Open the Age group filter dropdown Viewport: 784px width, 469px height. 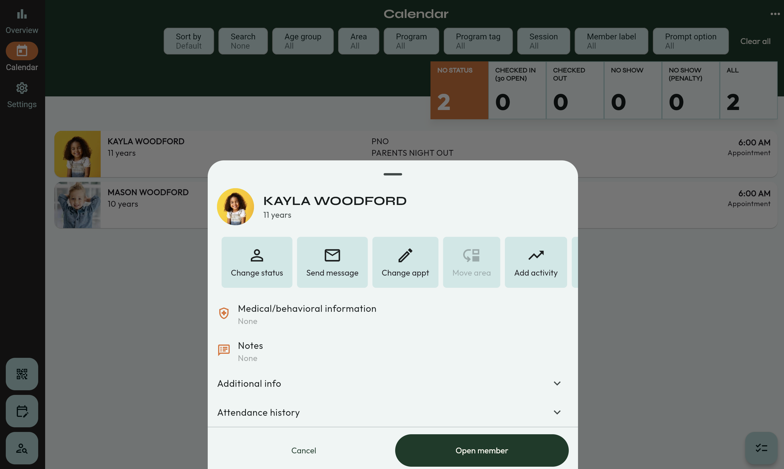coord(303,41)
